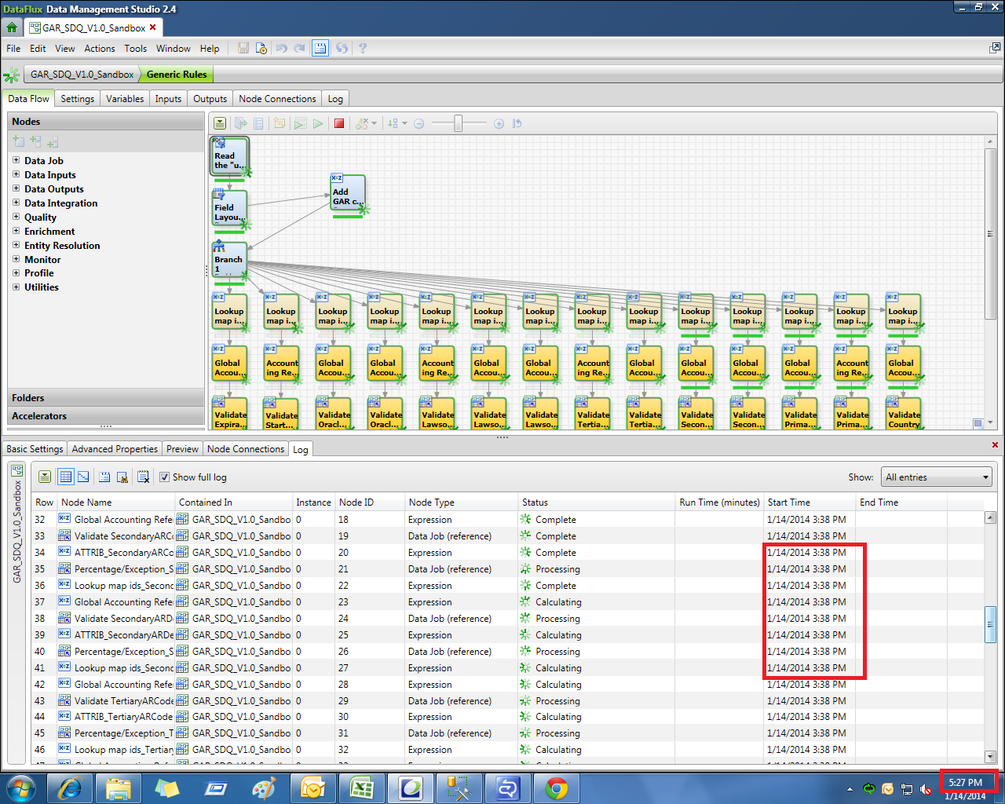The height and width of the screenshot is (804, 1005).
Task: Click the zoom in plus icon
Action: [x=499, y=123]
